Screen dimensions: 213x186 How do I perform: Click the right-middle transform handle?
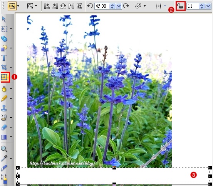tap(210, 176)
